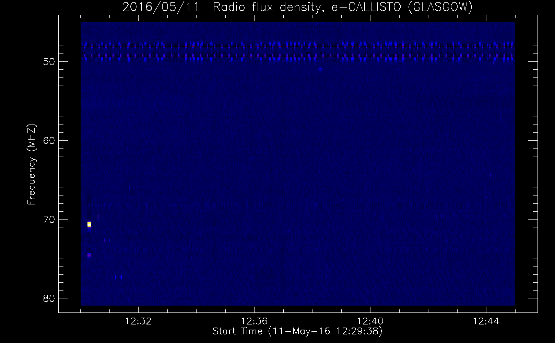Click the 60 MHz frequency tick label
Image resolution: width=555 pixels, height=343 pixels.
(49, 141)
